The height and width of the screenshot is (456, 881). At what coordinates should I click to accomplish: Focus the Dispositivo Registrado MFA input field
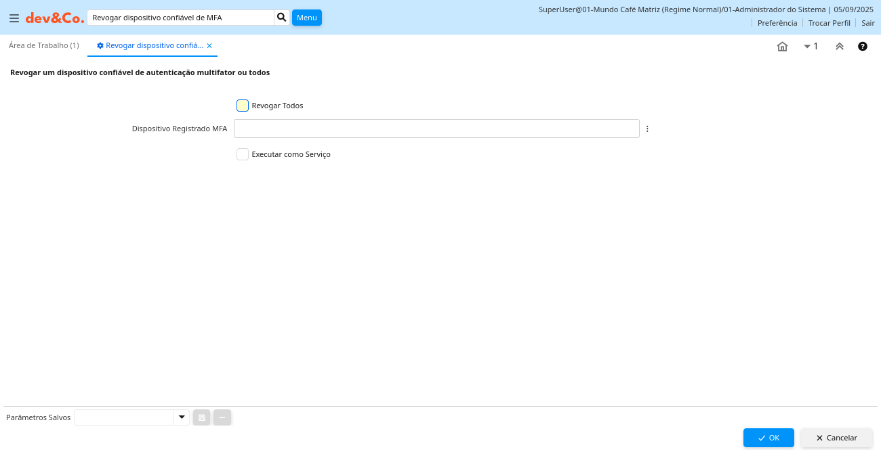tap(436, 129)
